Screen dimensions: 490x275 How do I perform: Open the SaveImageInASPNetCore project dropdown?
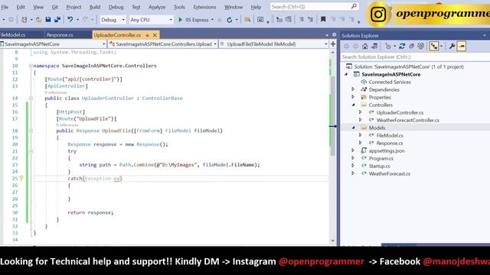[x=53, y=44]
